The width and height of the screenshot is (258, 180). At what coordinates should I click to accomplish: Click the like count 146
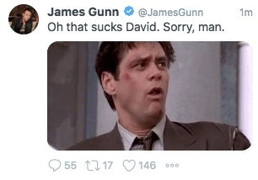click(x=147, y=165)
